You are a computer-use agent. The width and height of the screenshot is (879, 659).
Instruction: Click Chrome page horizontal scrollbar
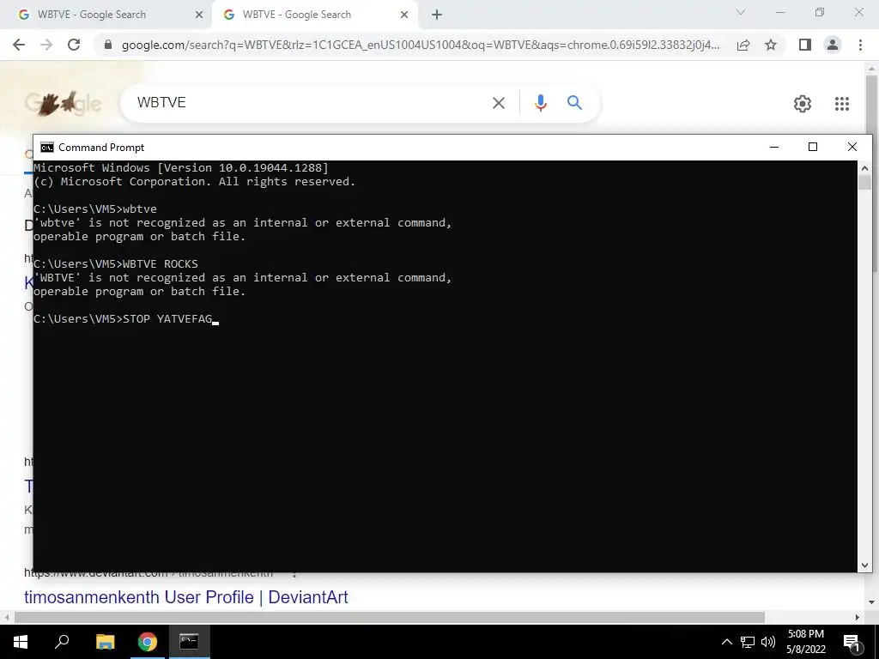(x=390, y=618)
